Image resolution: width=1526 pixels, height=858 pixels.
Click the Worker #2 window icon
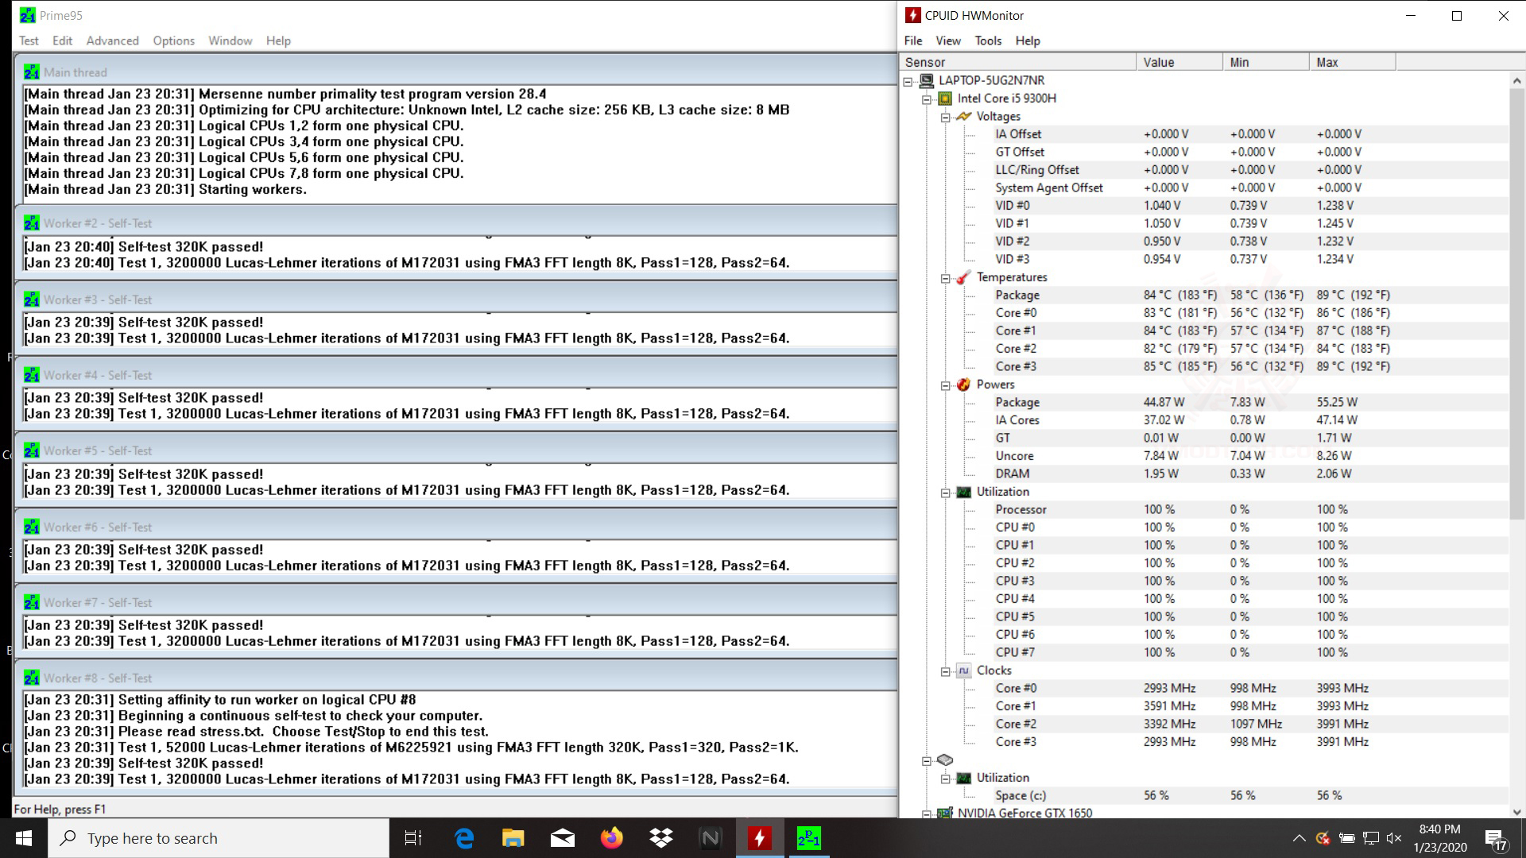tap(32, 223)
